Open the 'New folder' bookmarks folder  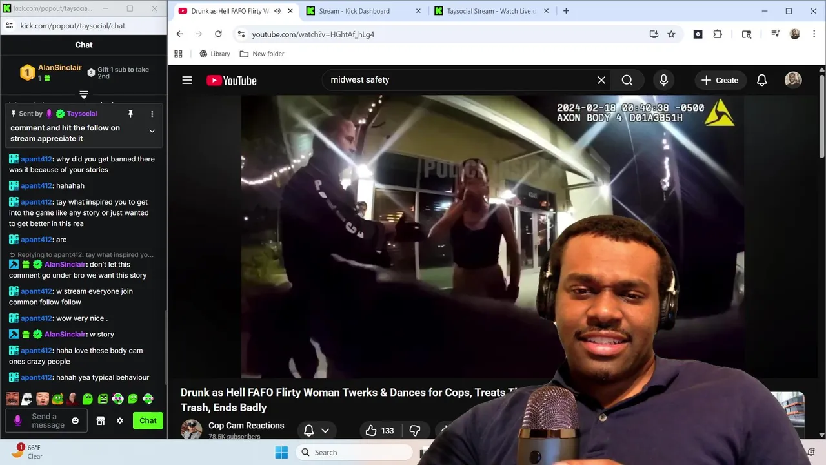262,54
